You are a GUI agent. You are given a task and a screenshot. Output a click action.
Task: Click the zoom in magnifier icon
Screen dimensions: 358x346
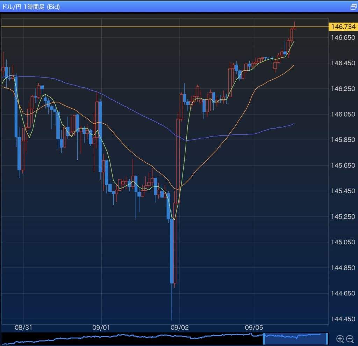(x=340, y=338)
